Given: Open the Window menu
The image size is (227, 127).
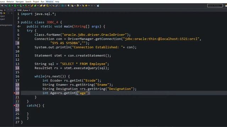Looking at the screenshot, I should tap(50, 1).
